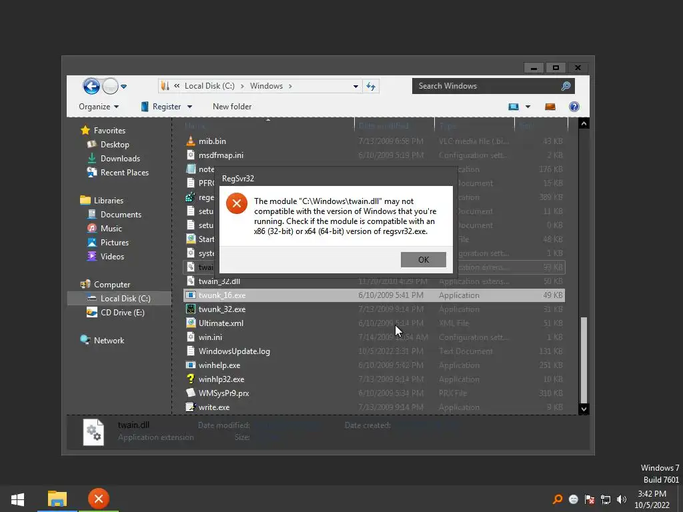Open the Register dropdown arrow
Viewport: 683px width, 512px height.
189,107
